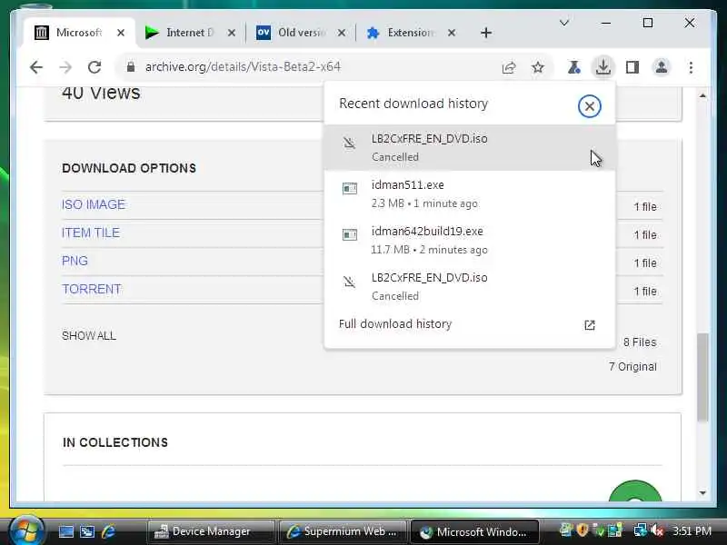Open the share page icon
This screenshot has width=727, height=545.
click(509, 67)
